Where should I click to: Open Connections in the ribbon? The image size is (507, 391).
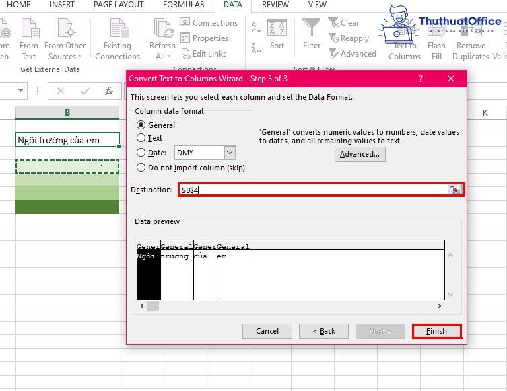209,23
